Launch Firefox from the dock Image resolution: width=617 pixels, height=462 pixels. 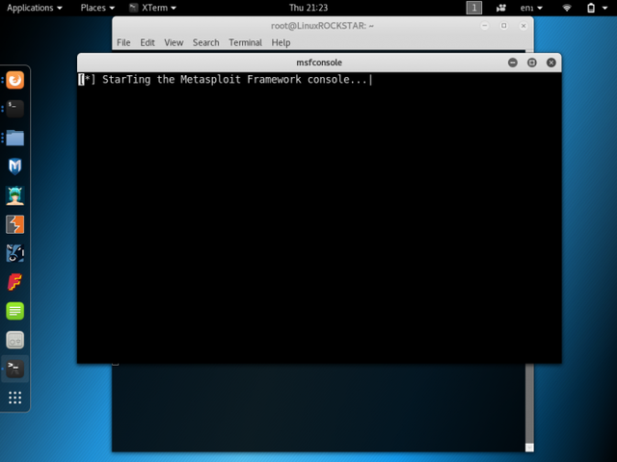pyautogui.click(x=15, y=80)
